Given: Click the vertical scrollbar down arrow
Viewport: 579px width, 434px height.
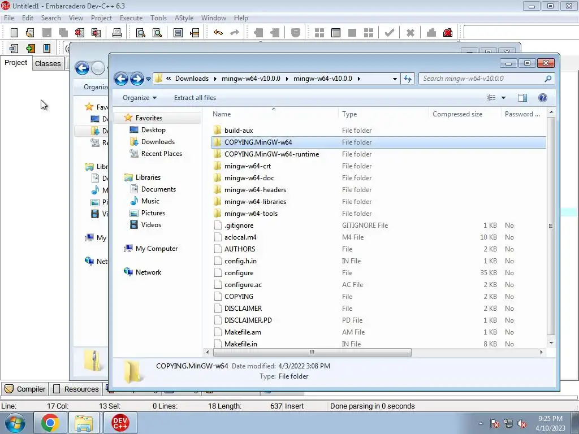Looking at the screenshot, I should pos(551,343).
